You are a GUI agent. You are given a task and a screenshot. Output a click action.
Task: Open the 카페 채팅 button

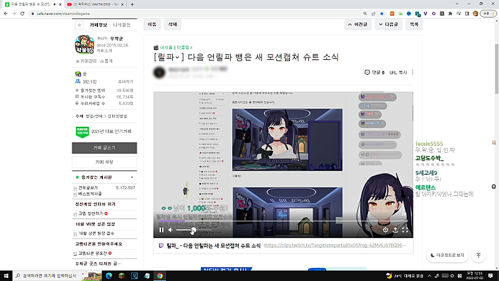(104, 162)
